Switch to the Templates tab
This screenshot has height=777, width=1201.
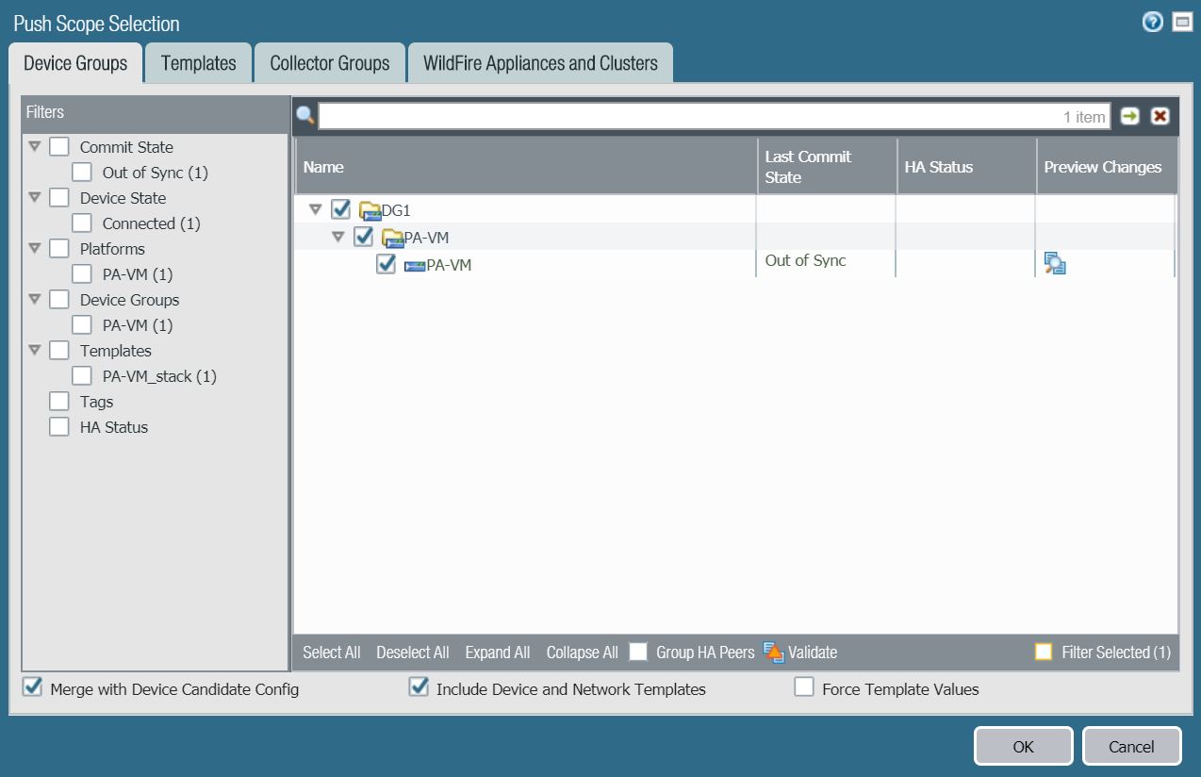click(198, 63)
